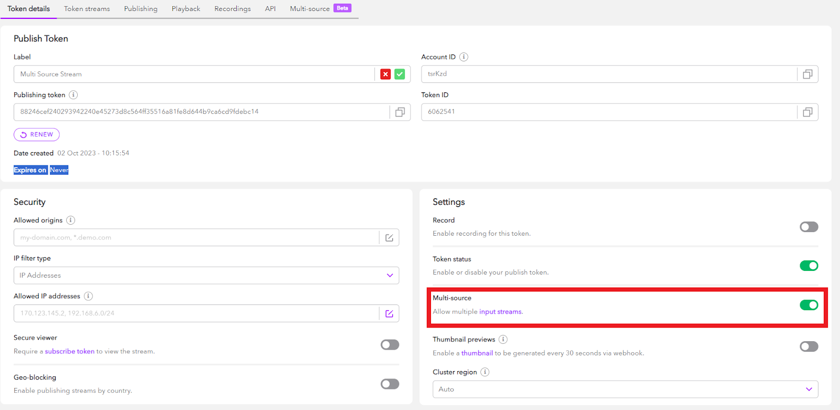Image resolution: width=840 pixels, height=410 pixels.
Task: Cancel label edit with red X icon
Action: coord(385,75)
